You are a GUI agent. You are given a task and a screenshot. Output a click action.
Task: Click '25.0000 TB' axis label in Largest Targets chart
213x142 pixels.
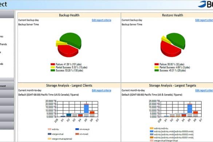154,101
